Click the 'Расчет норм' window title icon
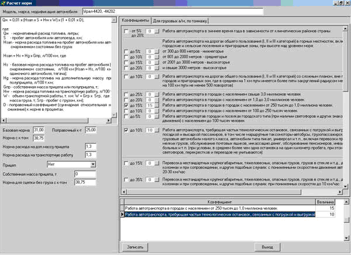The image size is (351, 255). (x=3, y=3)
